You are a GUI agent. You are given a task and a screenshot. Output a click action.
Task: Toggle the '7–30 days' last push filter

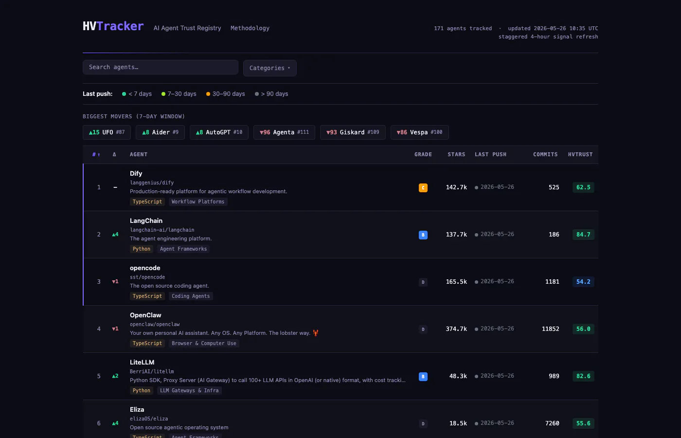(x=179, y=94)
